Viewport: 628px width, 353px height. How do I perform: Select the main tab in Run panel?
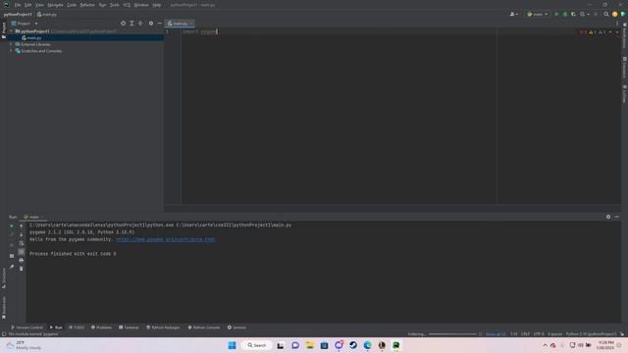pos(32,217)
